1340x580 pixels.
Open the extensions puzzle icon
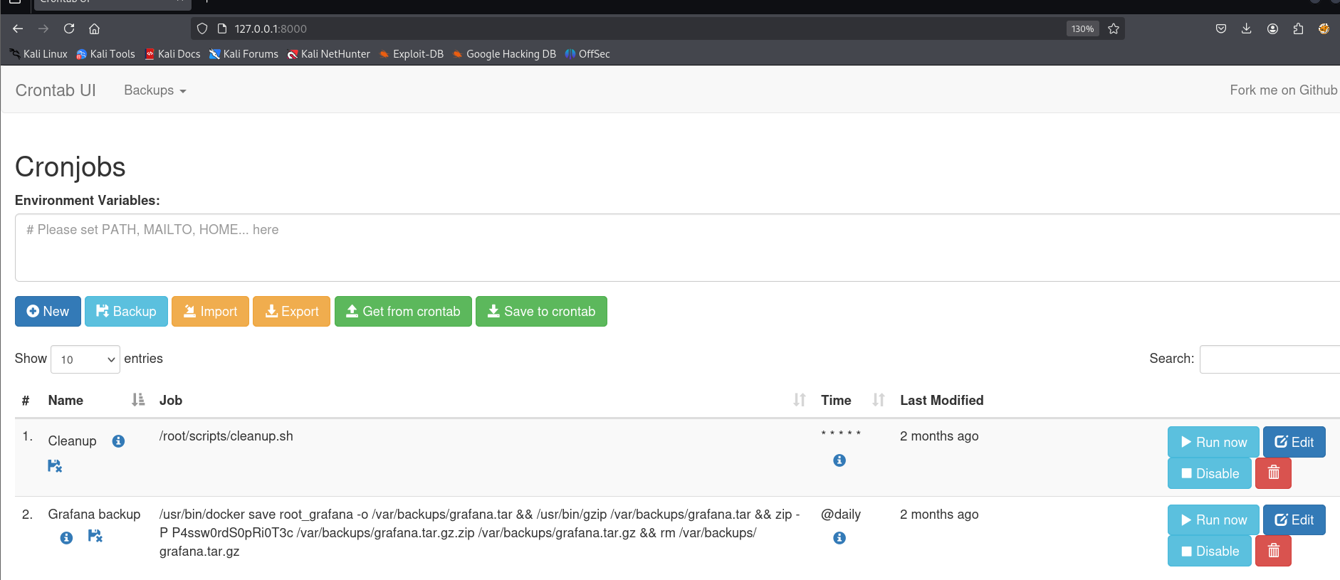point(1298,28)
